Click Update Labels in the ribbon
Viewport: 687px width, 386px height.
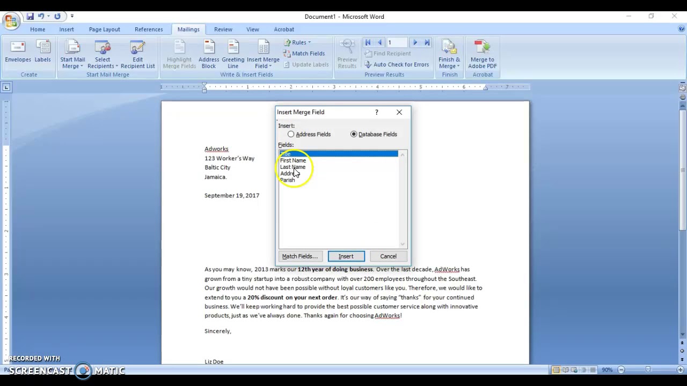306,64
